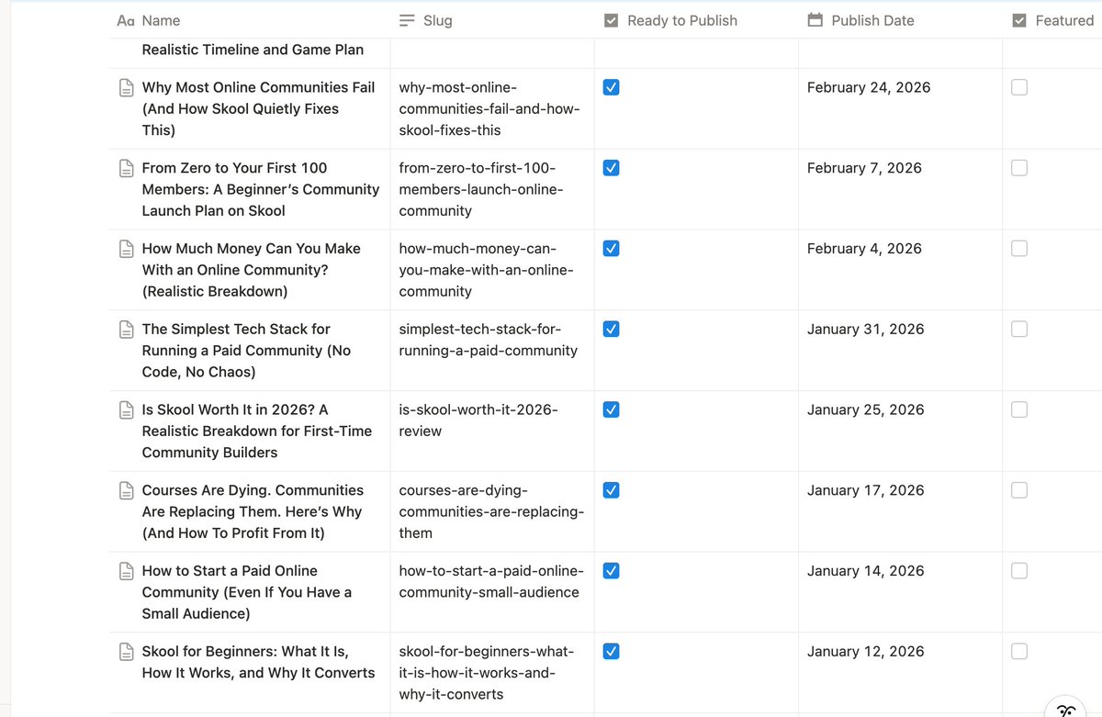Click page icon beside 'How Much Money Can You Make'
The image size is (1102, 717).
pos(127,249)
